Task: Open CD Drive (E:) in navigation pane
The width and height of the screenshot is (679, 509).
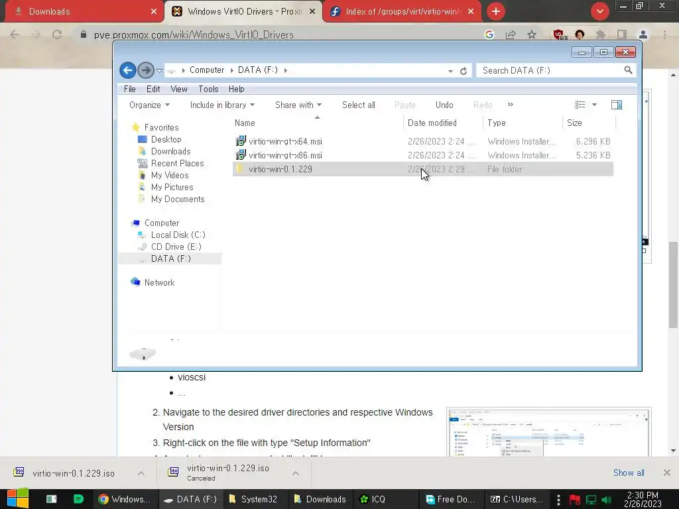Action: tap(176, 247)
